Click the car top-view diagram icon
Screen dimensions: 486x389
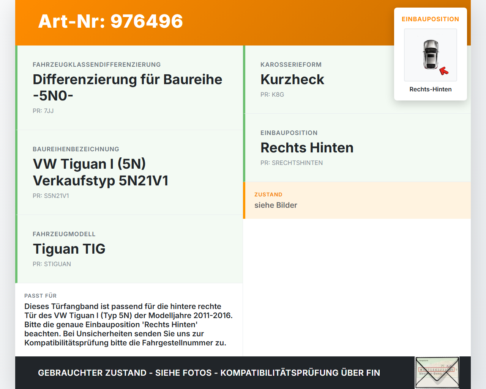[430, 55]
